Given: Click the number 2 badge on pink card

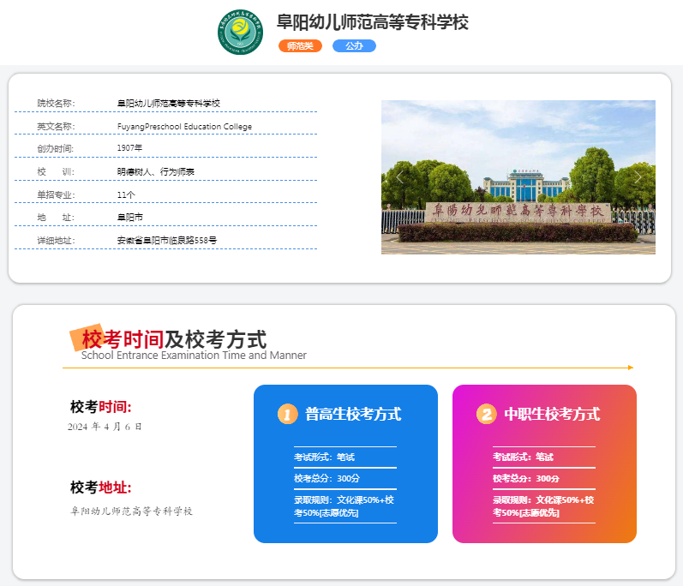Looking at the screenshot, I should coord(487,414).
